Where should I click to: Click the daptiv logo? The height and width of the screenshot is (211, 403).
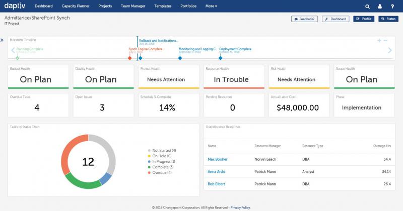click(15, 6)
